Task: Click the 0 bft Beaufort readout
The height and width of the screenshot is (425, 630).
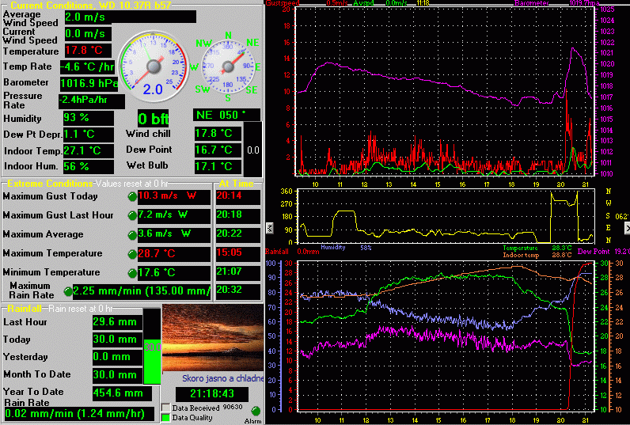Action: pyautogui.click(x=154, y=119)
